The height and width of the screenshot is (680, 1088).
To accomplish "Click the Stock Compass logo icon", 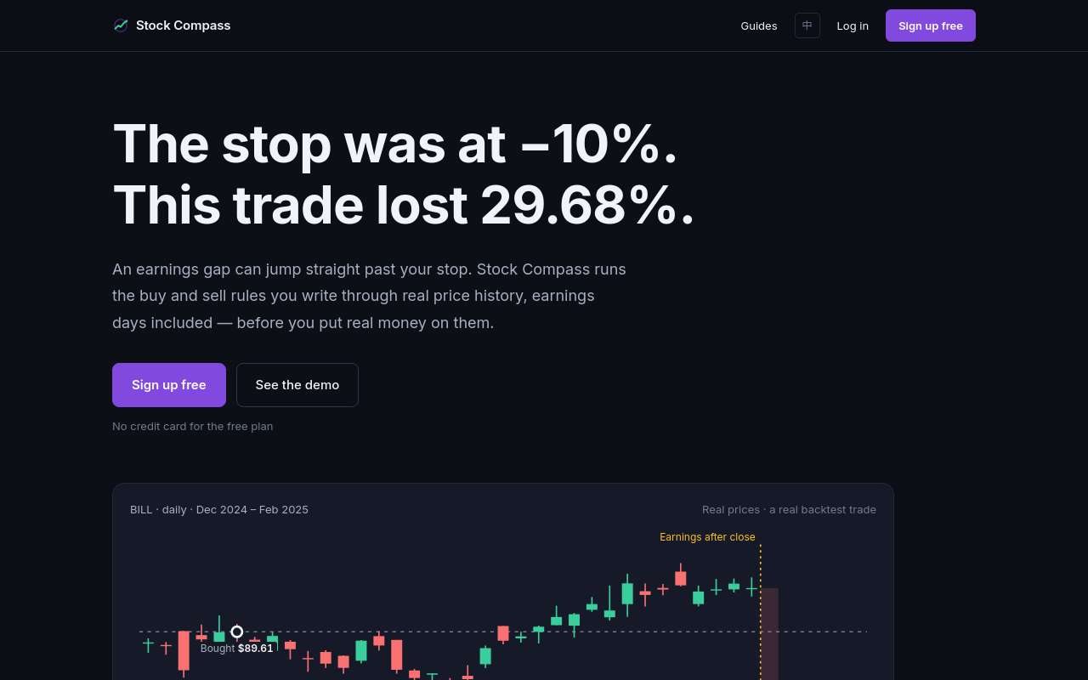I will pyautogui.click(x=121, y=25).
